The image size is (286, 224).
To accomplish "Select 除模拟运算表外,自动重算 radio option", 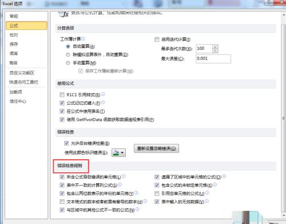I will [x=68, y=54].
